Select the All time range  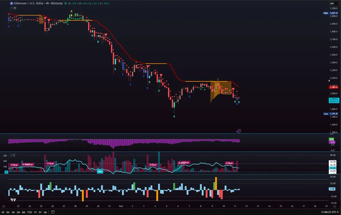pos(45,212)
